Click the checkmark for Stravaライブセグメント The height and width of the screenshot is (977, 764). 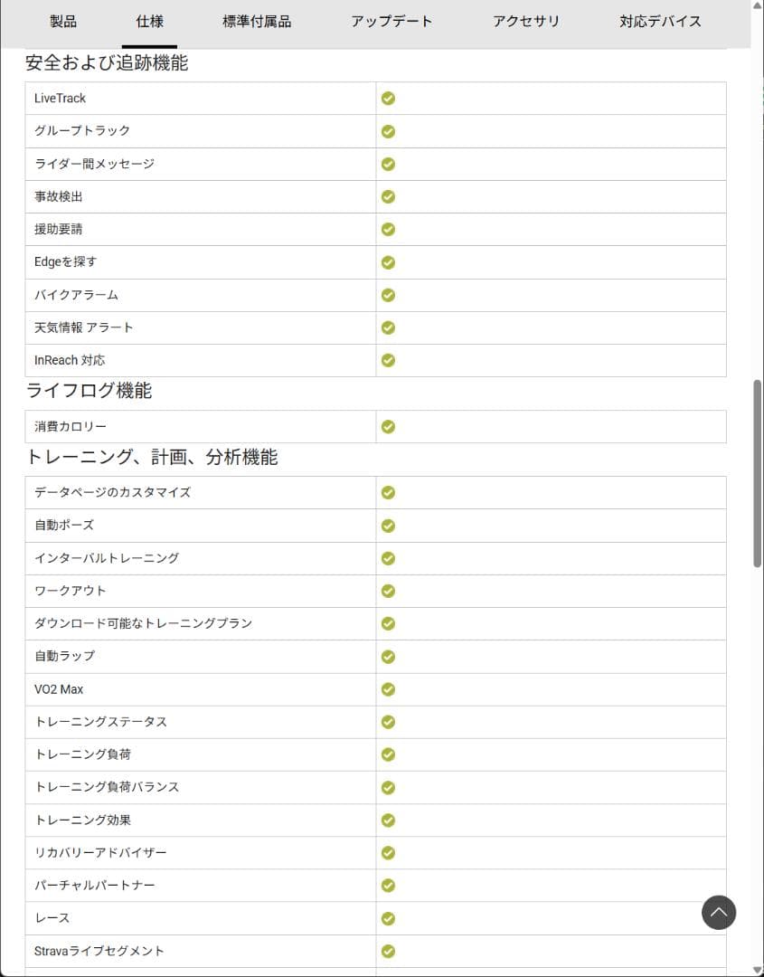click(388, 951)
